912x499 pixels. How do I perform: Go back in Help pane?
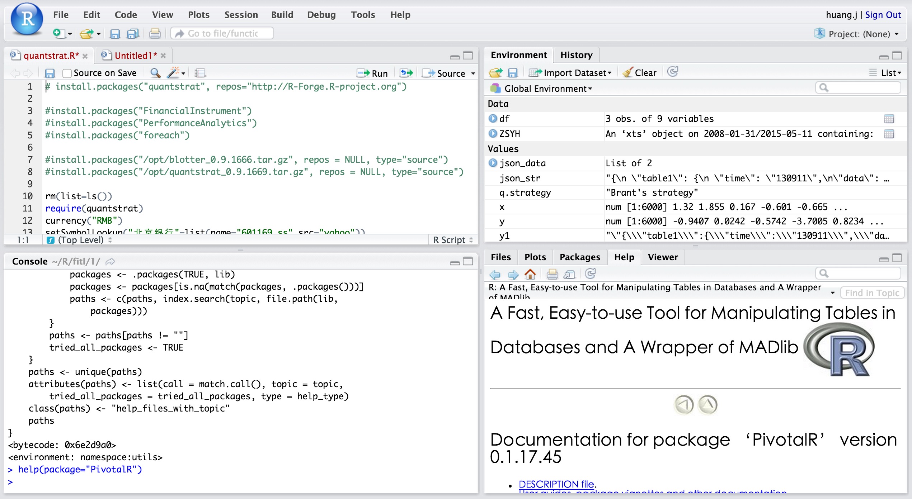495,275
